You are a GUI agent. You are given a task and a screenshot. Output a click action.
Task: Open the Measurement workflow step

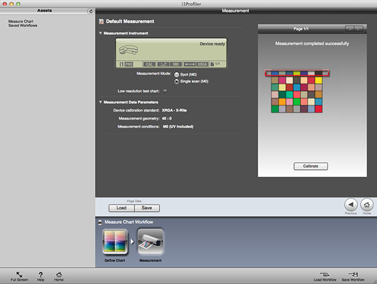(150, 241)
